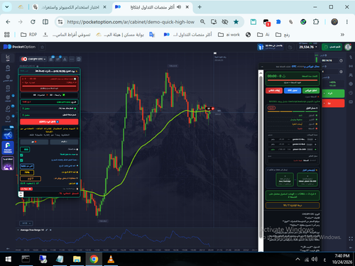Open the tab search dropdown
The height and width of the screenshot is (266, 355).
(x=7, y=7)
